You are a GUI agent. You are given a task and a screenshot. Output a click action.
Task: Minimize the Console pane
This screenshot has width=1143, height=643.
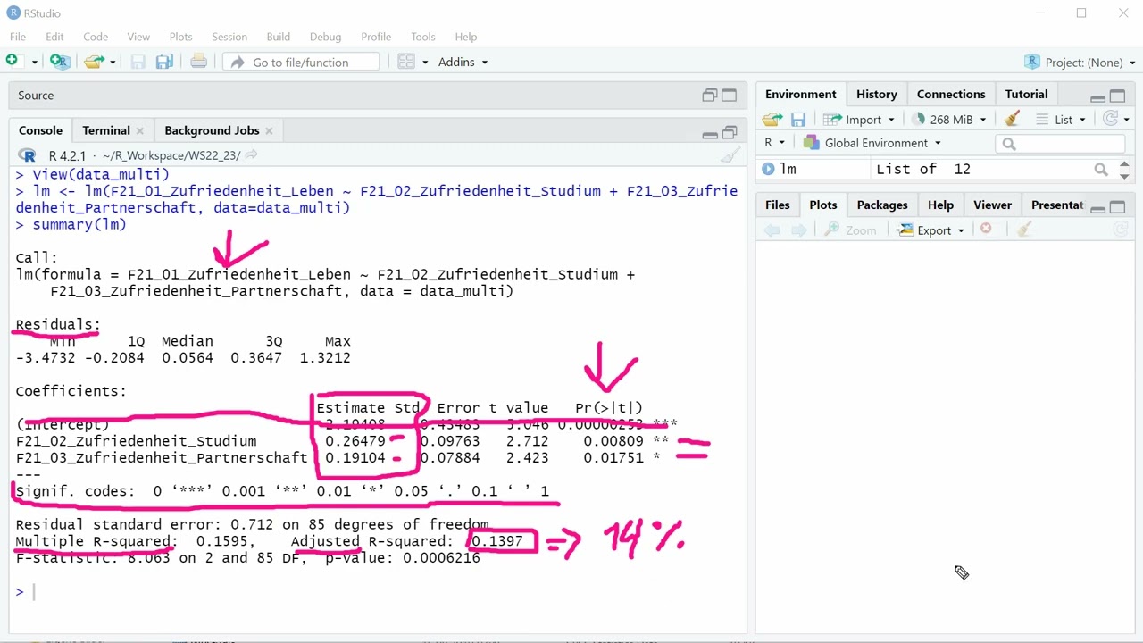(x=710, y=134)
